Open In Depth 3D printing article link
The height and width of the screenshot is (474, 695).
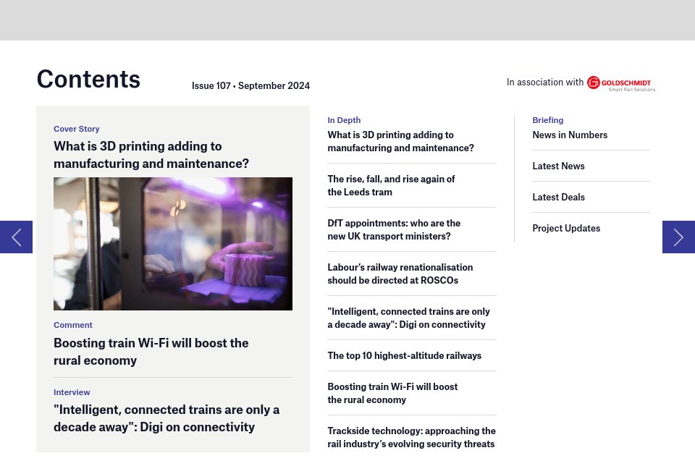[400, 141]
